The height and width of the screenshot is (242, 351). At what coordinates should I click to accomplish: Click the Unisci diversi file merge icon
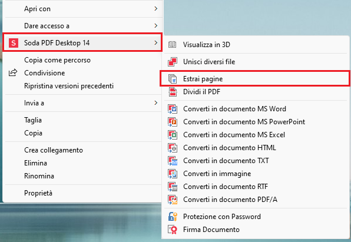pos(173,62)
